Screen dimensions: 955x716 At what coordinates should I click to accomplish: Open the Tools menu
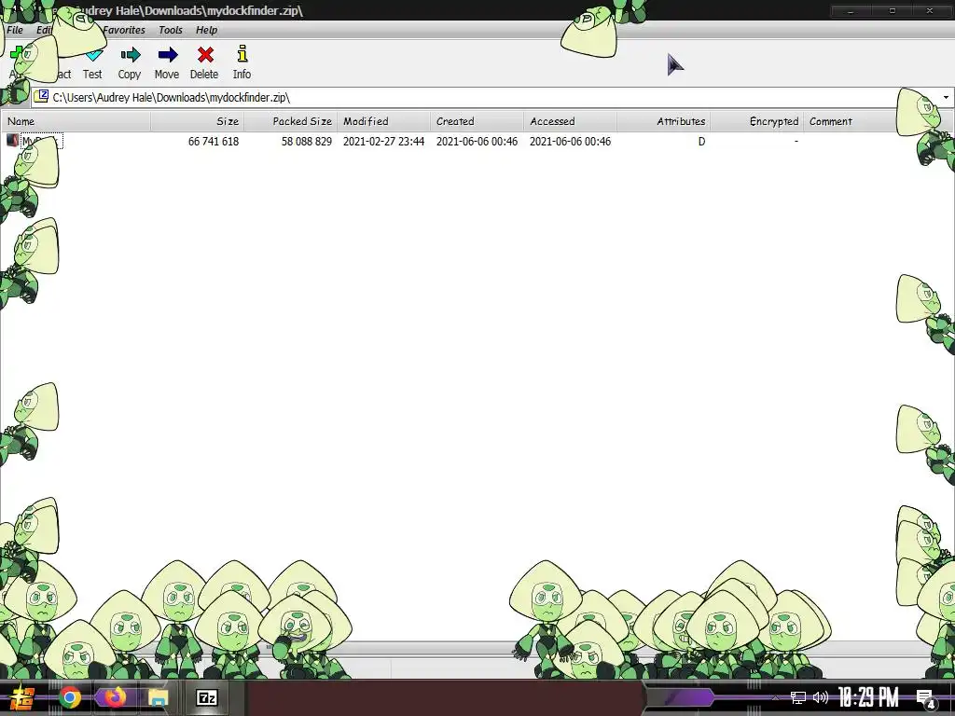point(171,30)
